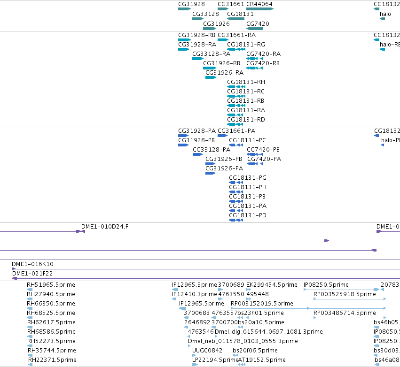Click EST RH22371.5prime

pyautogui.click(x=31, y=365)
